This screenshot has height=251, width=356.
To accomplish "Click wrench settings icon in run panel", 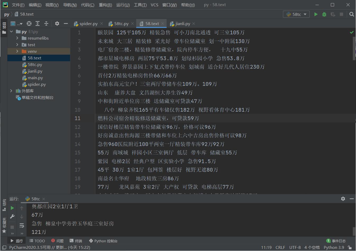I will point(12,216).
